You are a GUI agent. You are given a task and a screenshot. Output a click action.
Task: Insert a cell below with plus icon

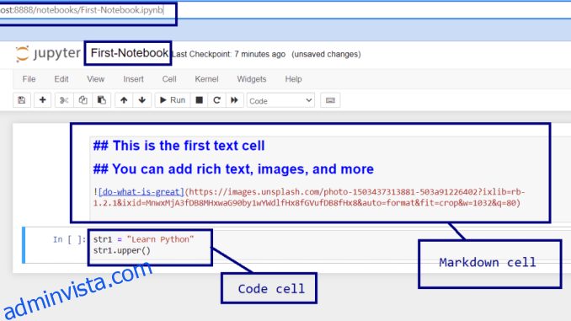43,100
